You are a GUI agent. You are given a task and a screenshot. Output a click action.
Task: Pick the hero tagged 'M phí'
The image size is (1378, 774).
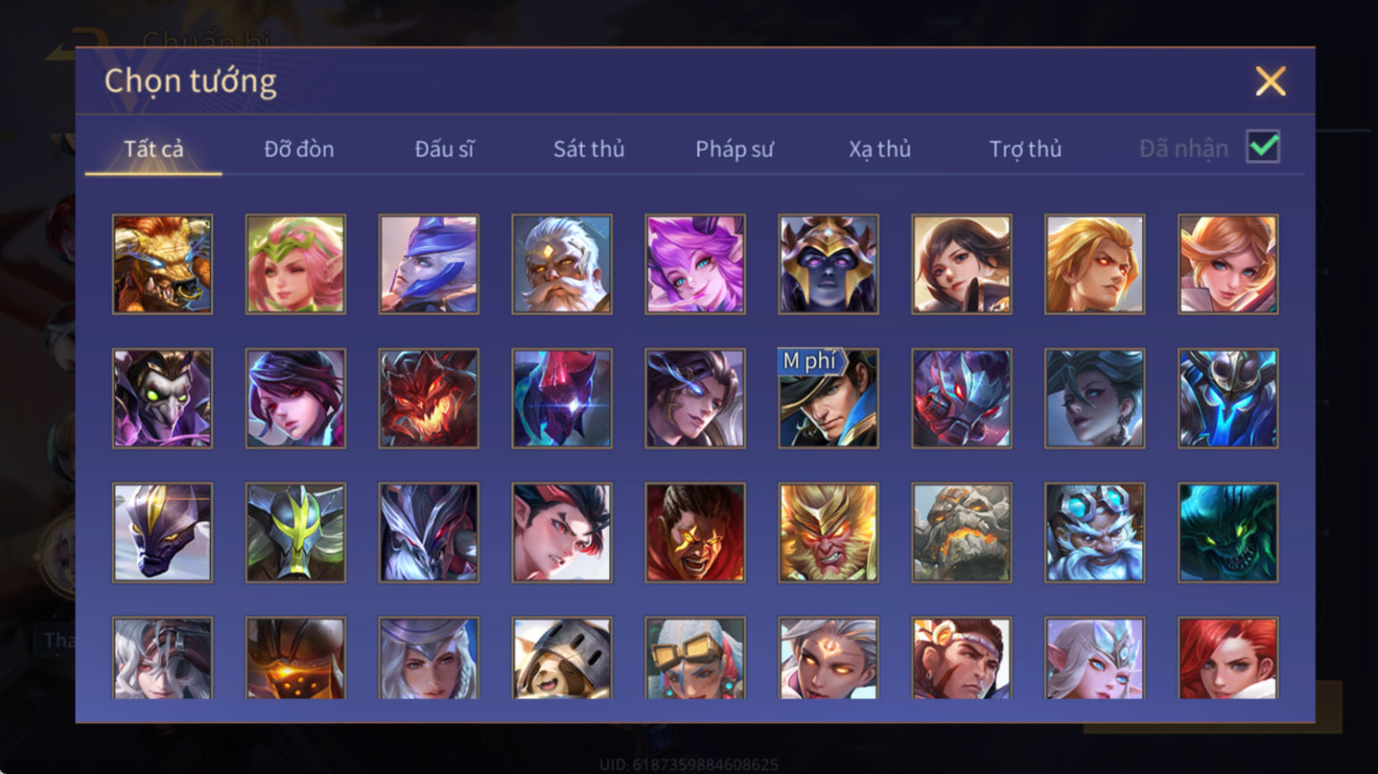click(x=828, y=398)
